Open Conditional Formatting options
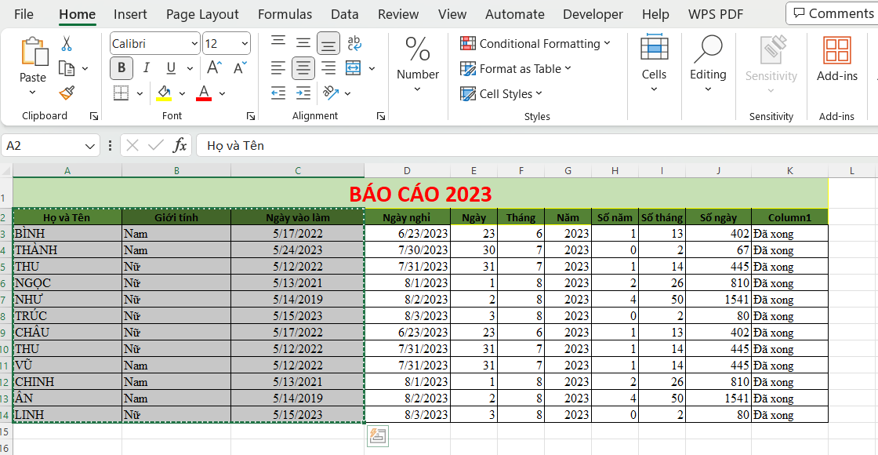Image resolution: width=878 pixels, height=455 pixels. 536,43
